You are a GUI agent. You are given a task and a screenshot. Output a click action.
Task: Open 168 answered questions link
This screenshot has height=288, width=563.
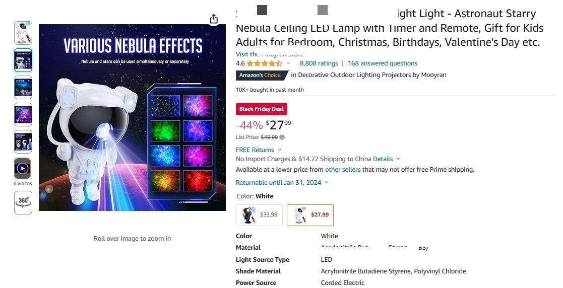(x=383, y=63)
